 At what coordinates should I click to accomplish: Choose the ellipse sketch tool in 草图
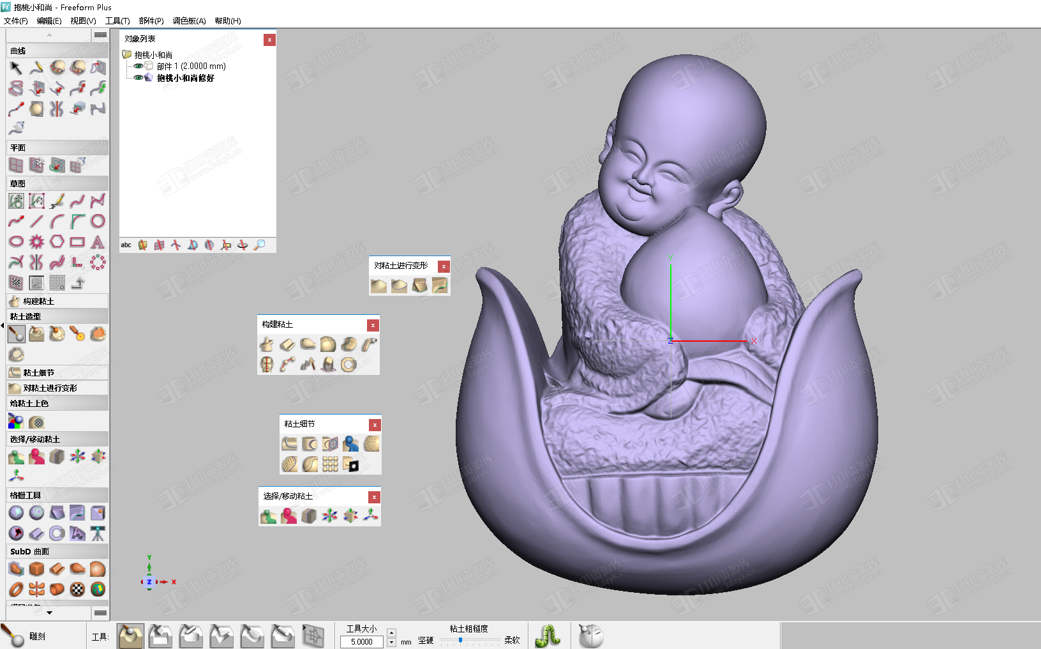tap(16, 241)
